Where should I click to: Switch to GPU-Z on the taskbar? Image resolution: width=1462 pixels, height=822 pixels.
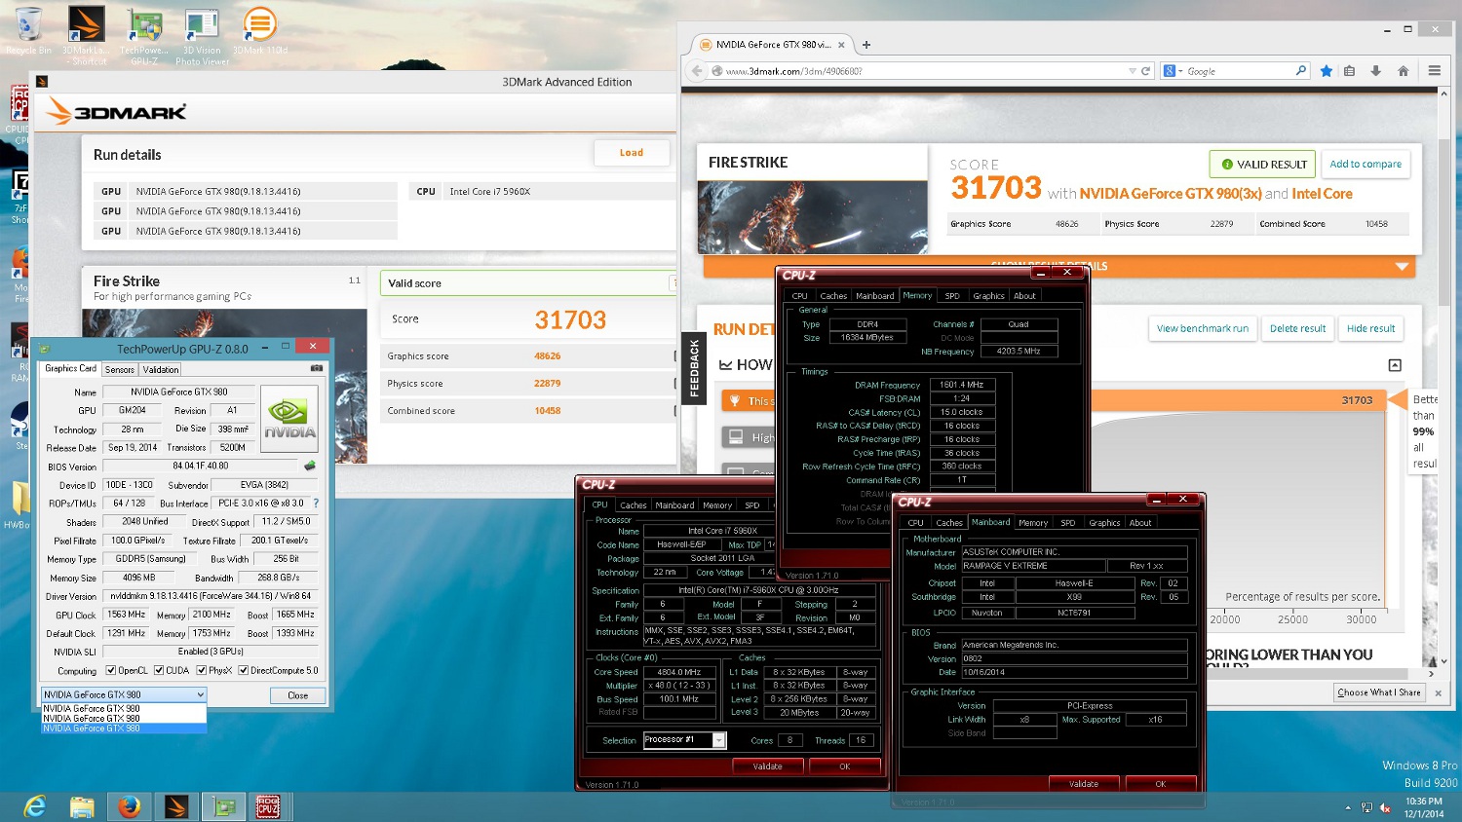click(224, 806)
